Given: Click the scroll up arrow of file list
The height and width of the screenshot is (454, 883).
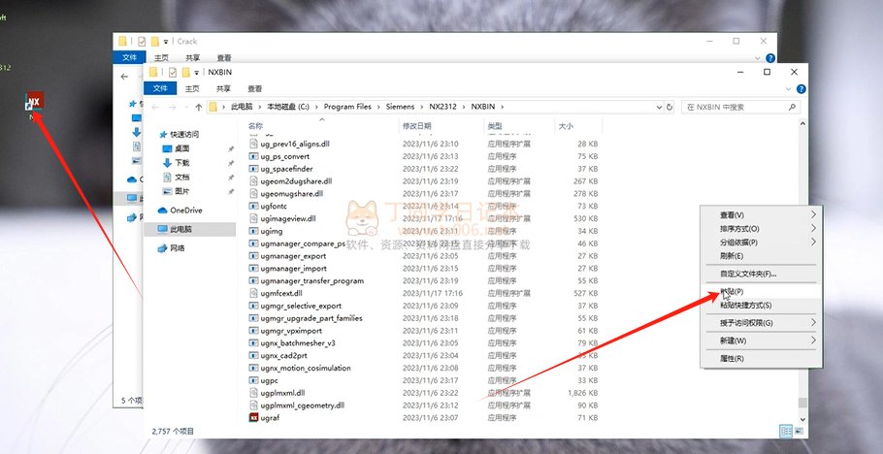Looking at the screenshot, I should coord(802,123).
